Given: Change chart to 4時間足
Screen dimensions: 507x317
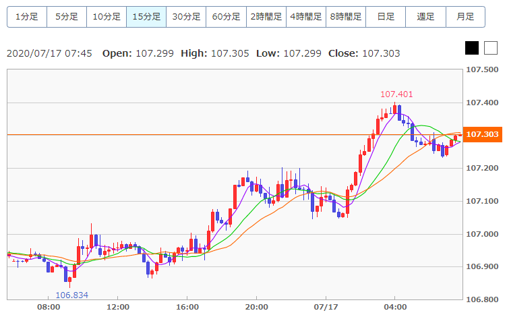Looking at the screenshot, I should point(305,16).
